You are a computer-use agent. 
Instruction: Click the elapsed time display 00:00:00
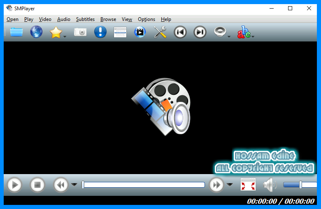[x=262, y=202]
